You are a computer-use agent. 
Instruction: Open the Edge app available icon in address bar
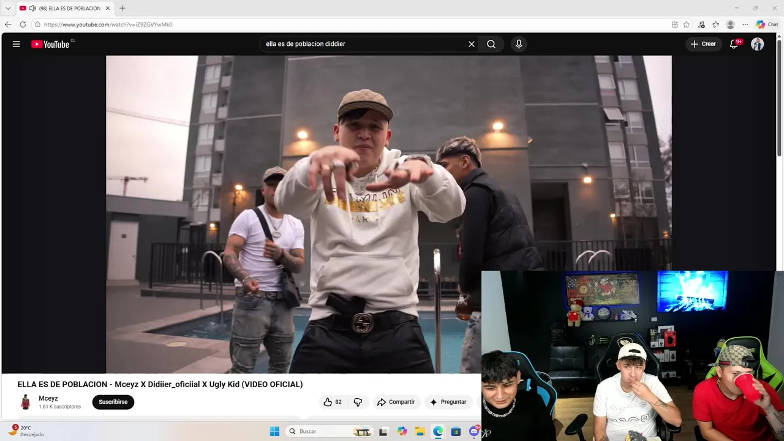674,24
